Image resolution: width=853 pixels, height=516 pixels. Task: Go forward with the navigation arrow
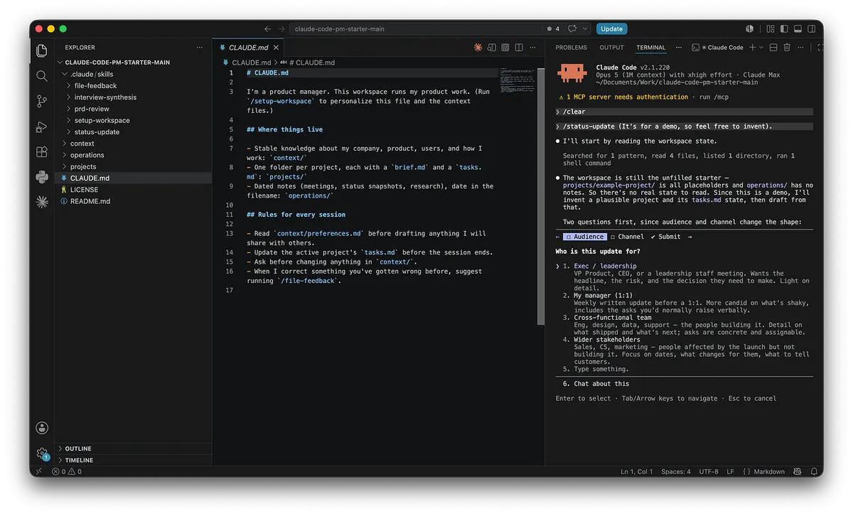click(x=281, y=29)
